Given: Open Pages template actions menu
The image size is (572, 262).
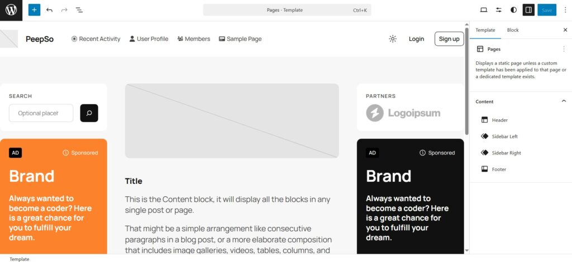Looking at the screenshot, I should click(564, 49).
